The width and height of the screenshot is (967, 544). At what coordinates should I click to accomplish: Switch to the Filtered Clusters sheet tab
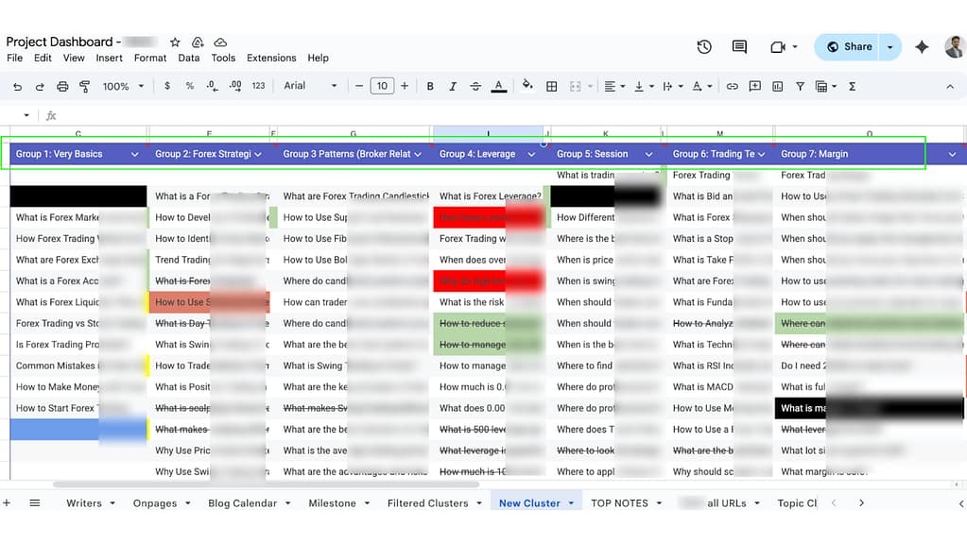pyautogui.click(x=427, y=503)
